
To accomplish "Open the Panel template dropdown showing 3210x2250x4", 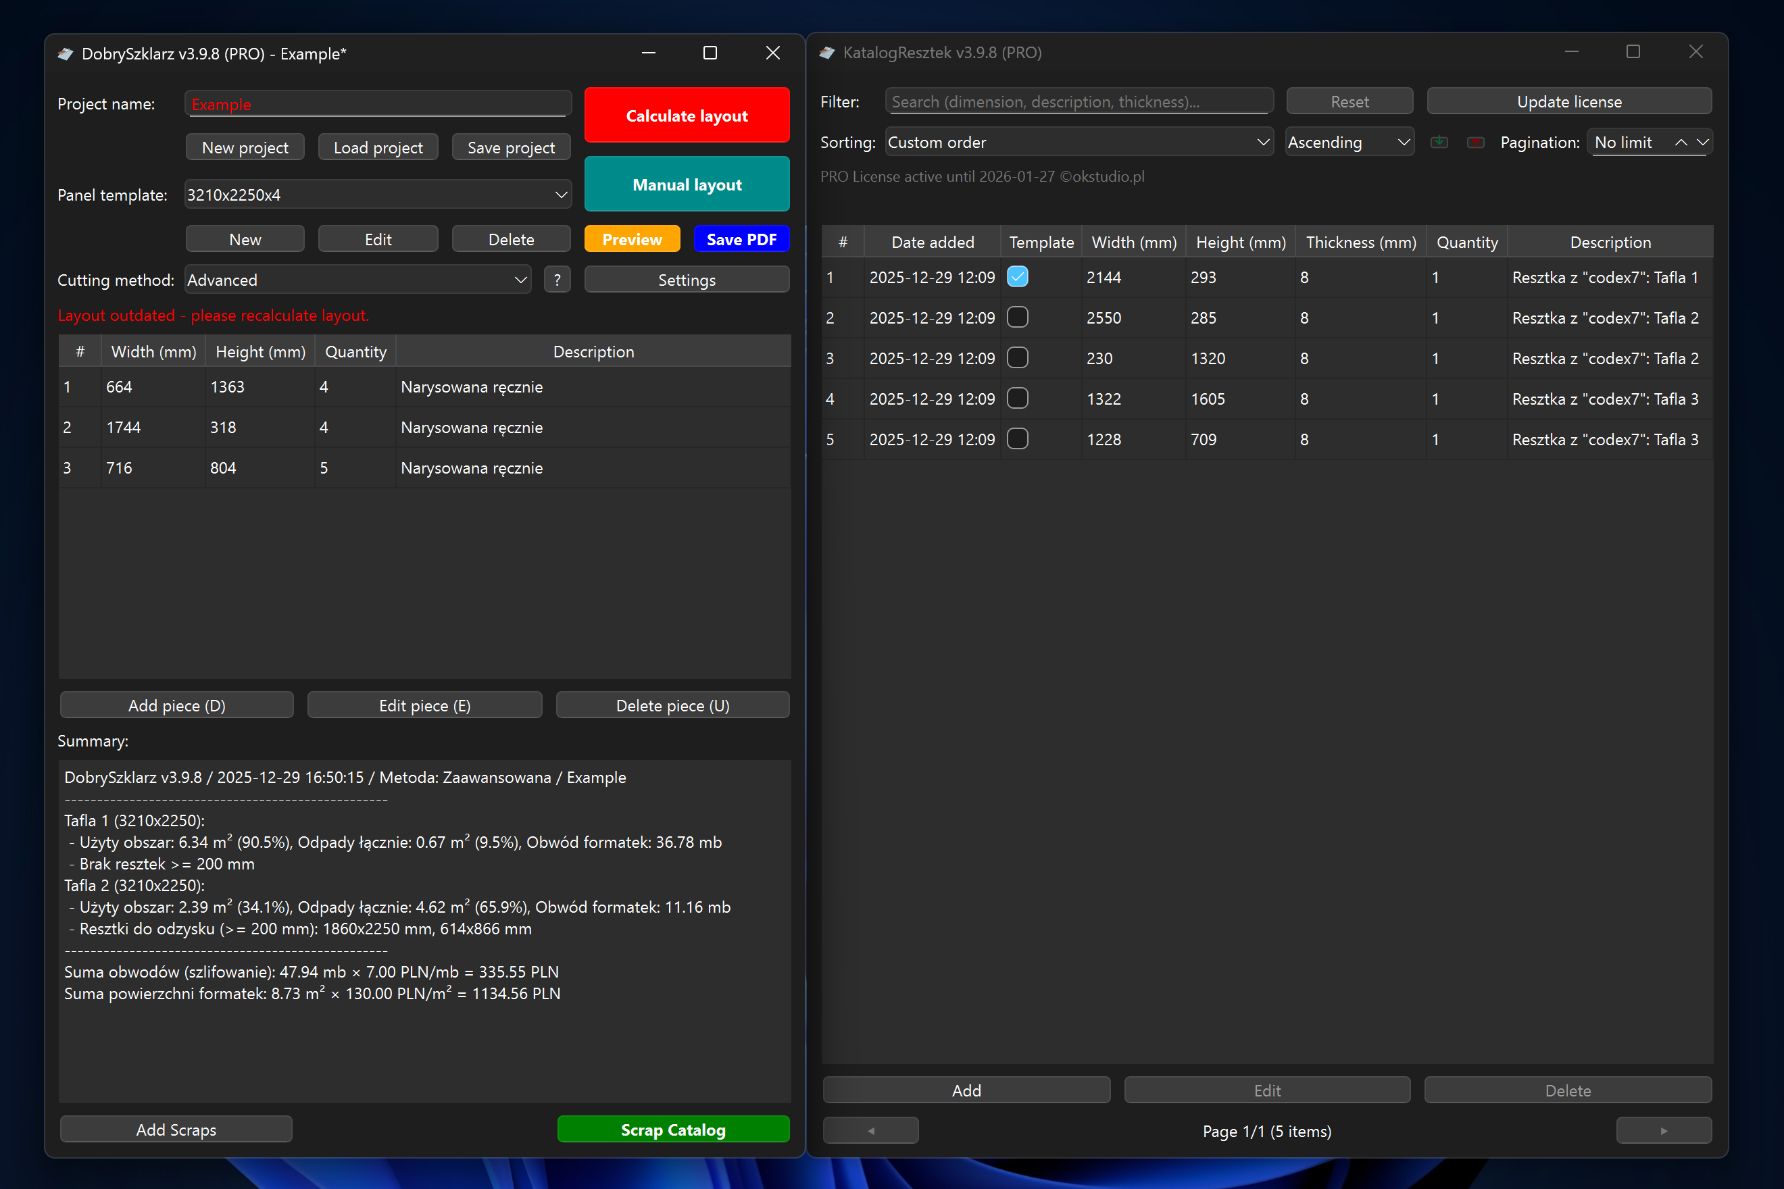I will [x=378, y=194].
